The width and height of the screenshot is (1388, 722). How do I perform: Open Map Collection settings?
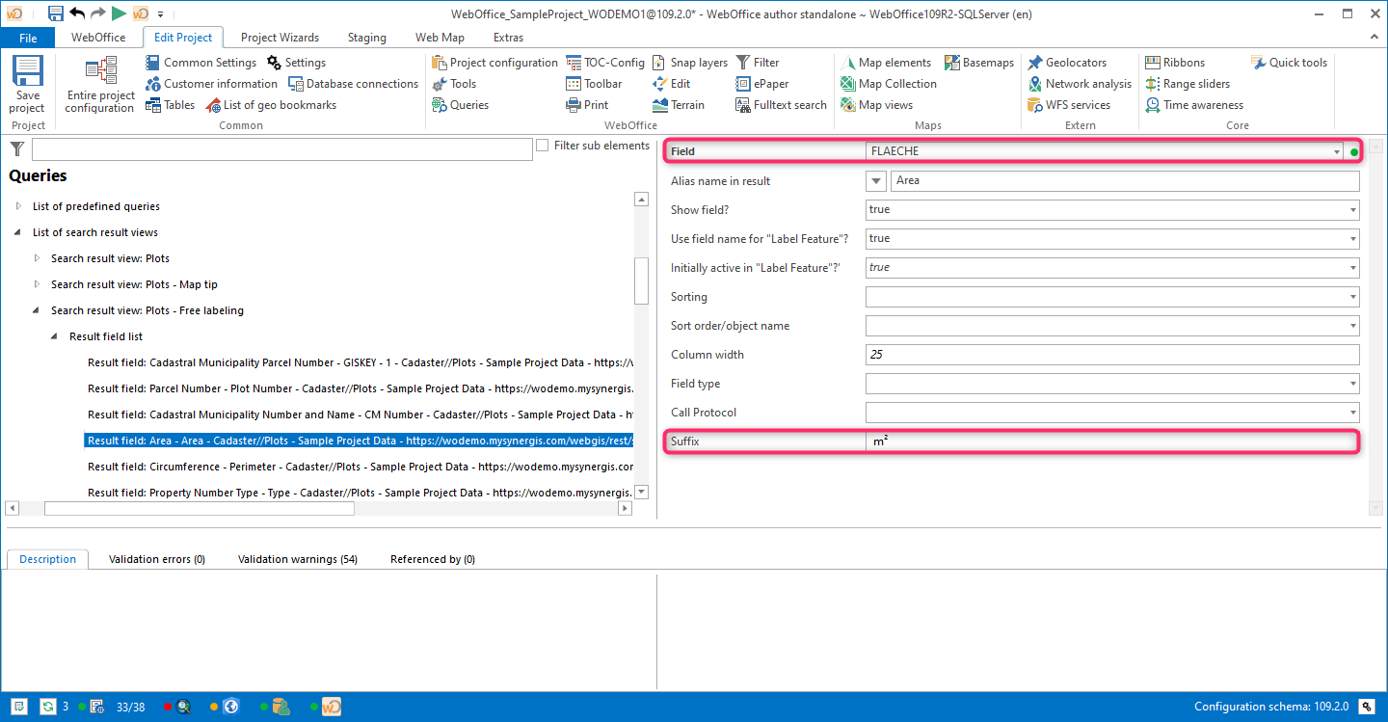[889, 83]
